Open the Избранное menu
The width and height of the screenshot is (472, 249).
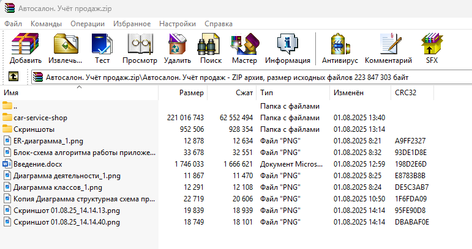[x=132, y=24]
